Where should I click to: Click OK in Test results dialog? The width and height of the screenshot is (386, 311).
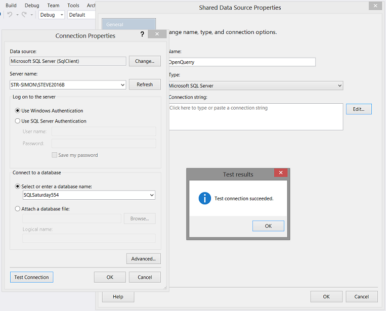(x=268, y=226)
